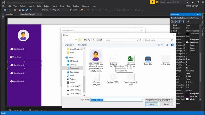Open the File menu
Viewport: 205px width, 115px height.
pyautogui.click(x=3, y=6)
